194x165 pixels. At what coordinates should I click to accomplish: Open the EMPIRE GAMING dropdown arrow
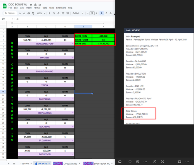coord(73,71)
